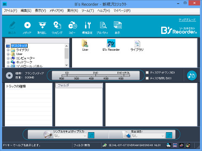202x151 pixels.
Task: Select Network (ネットワーク) tree item
Action: pyautogui.click(x=24, y=62)
